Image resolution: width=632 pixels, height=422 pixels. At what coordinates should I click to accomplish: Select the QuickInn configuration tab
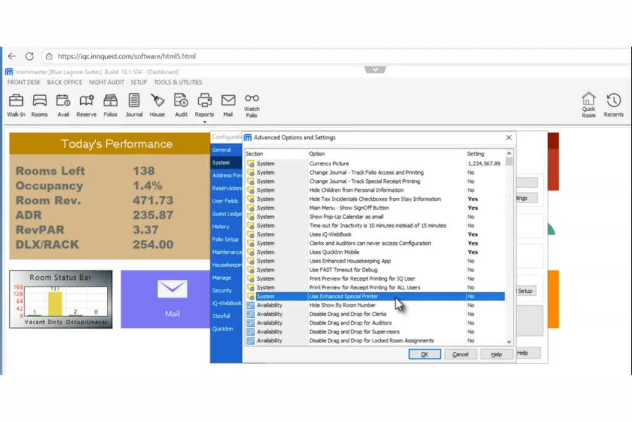point(226,329)
